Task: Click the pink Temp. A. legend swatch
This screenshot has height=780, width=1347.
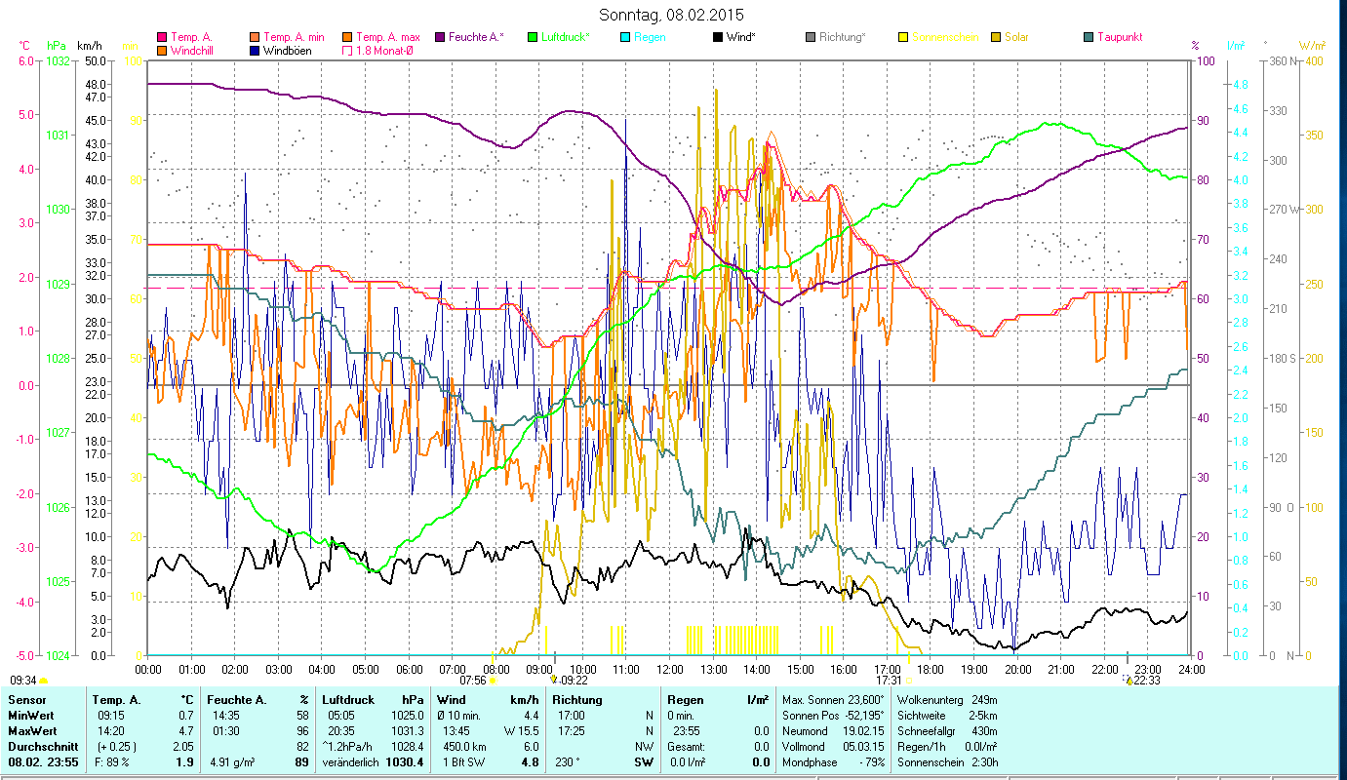Action: 161,37
